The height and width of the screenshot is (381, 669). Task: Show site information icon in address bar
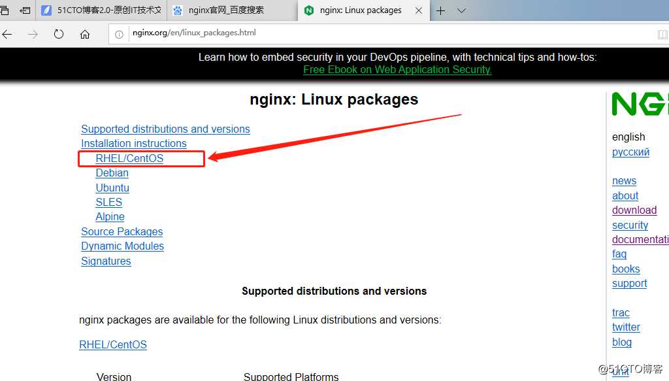(119, 34)
